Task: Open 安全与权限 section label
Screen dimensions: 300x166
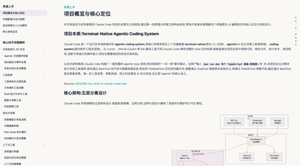Action: [9, 113]
